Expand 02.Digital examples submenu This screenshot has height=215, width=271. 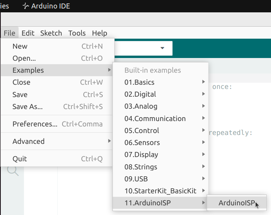(x=160, y=94)
